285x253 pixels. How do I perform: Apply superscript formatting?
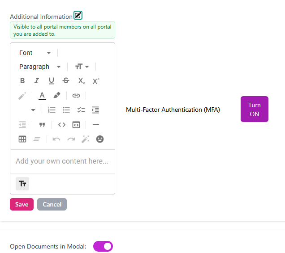[x=96, y=80]
